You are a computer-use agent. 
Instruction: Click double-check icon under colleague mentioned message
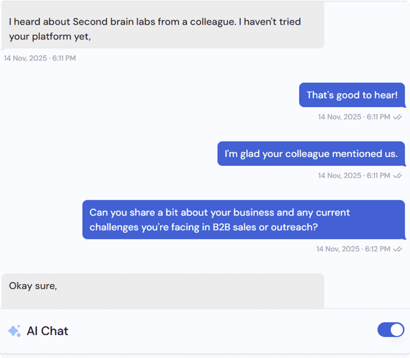pyautogui.click(x=397, y=175)
